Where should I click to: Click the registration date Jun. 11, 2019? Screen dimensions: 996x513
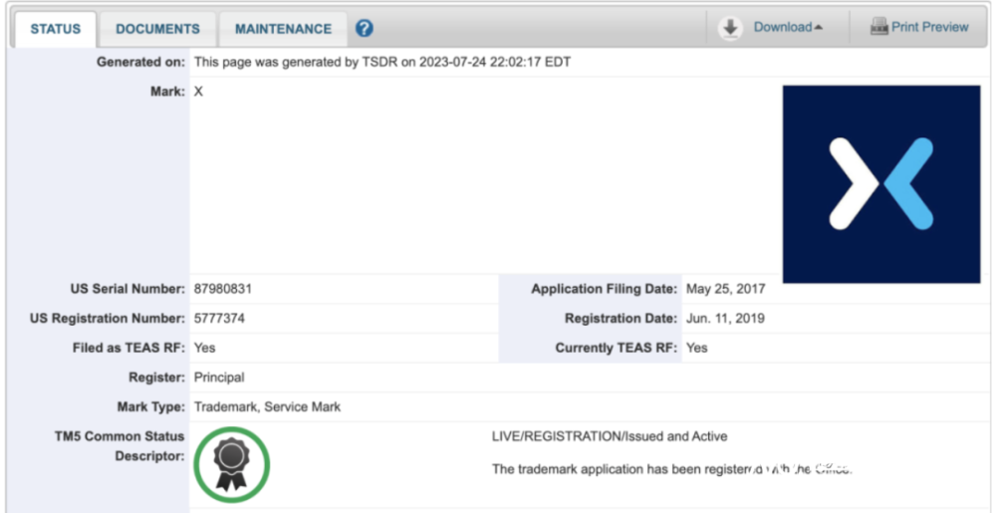coord(725,319)
